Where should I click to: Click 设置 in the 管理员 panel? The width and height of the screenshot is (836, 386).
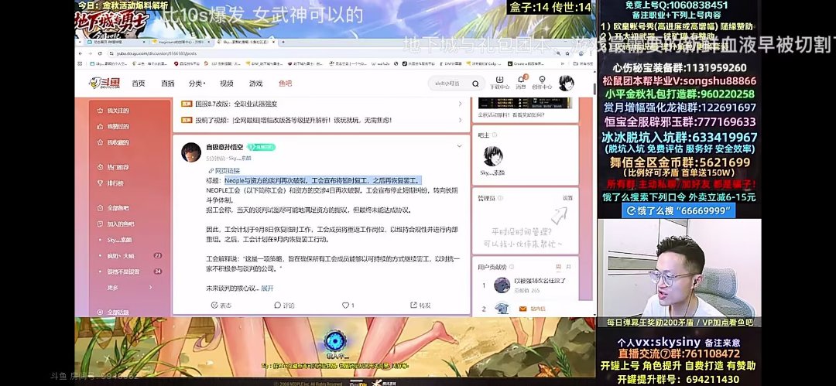pos(567,198)
